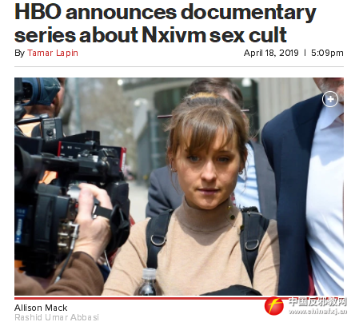The image size is (359, 326).
Task: Click the Allison Mack caption text
Action: tap(41, 308)
